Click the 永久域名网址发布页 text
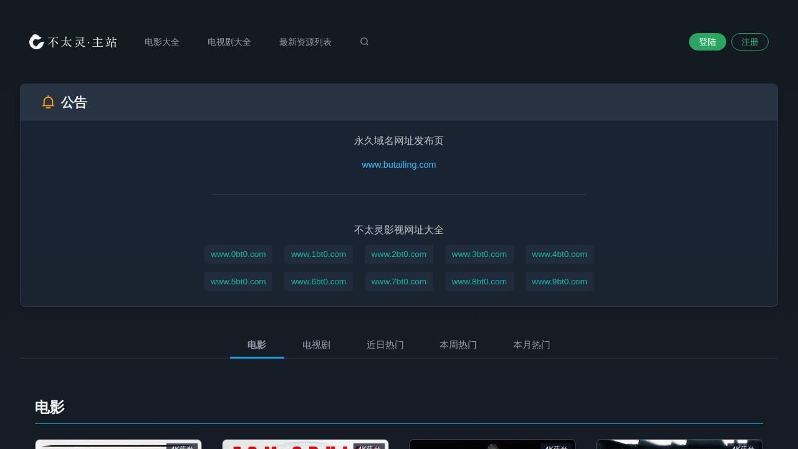The width and height of the screenshot is (798, 449). 399,141
